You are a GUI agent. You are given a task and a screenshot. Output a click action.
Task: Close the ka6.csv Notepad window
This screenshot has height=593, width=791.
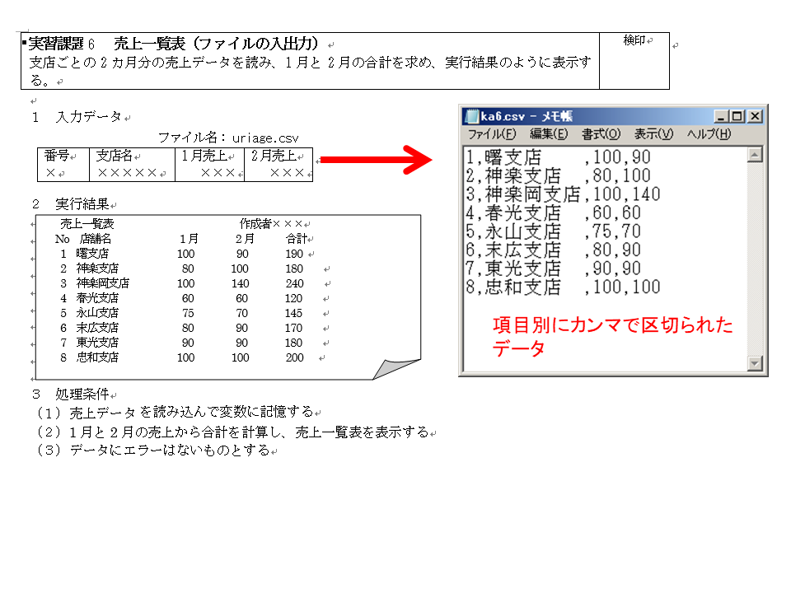(755, 116)
